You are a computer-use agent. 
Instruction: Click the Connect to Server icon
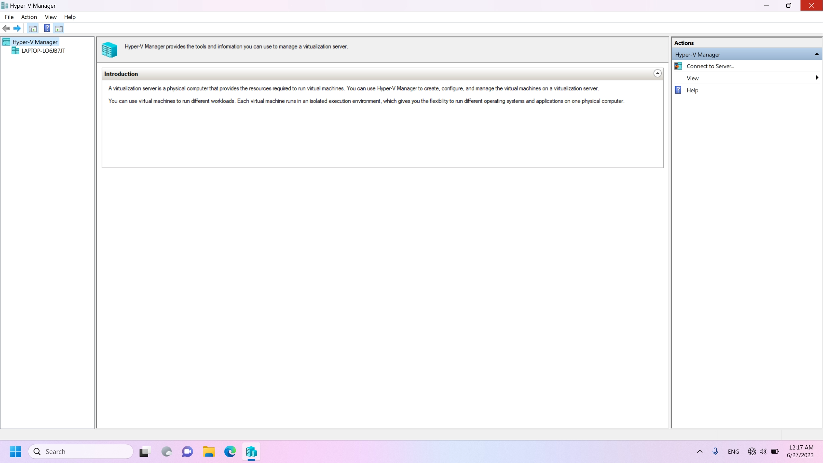click(678, 66)
